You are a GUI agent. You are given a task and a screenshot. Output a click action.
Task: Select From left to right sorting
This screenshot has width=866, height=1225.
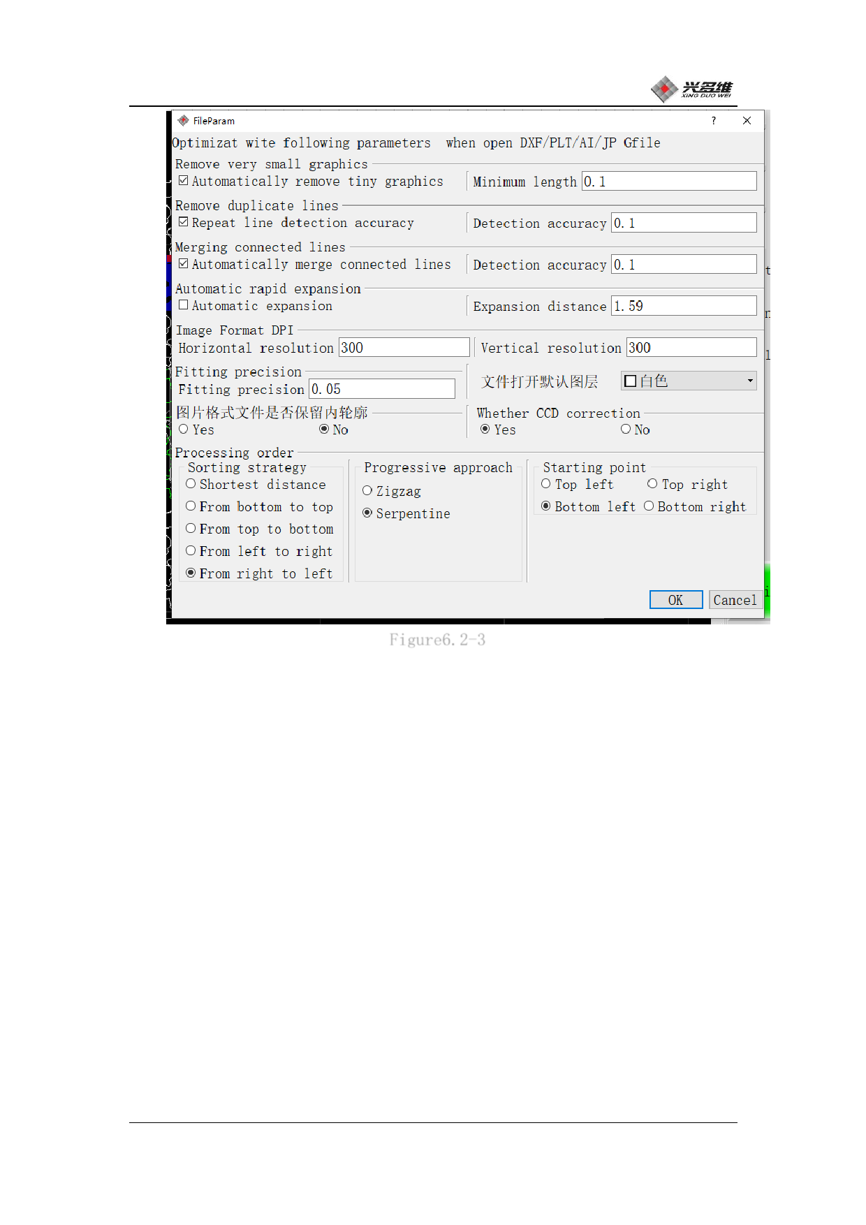(x=191, y=551)
